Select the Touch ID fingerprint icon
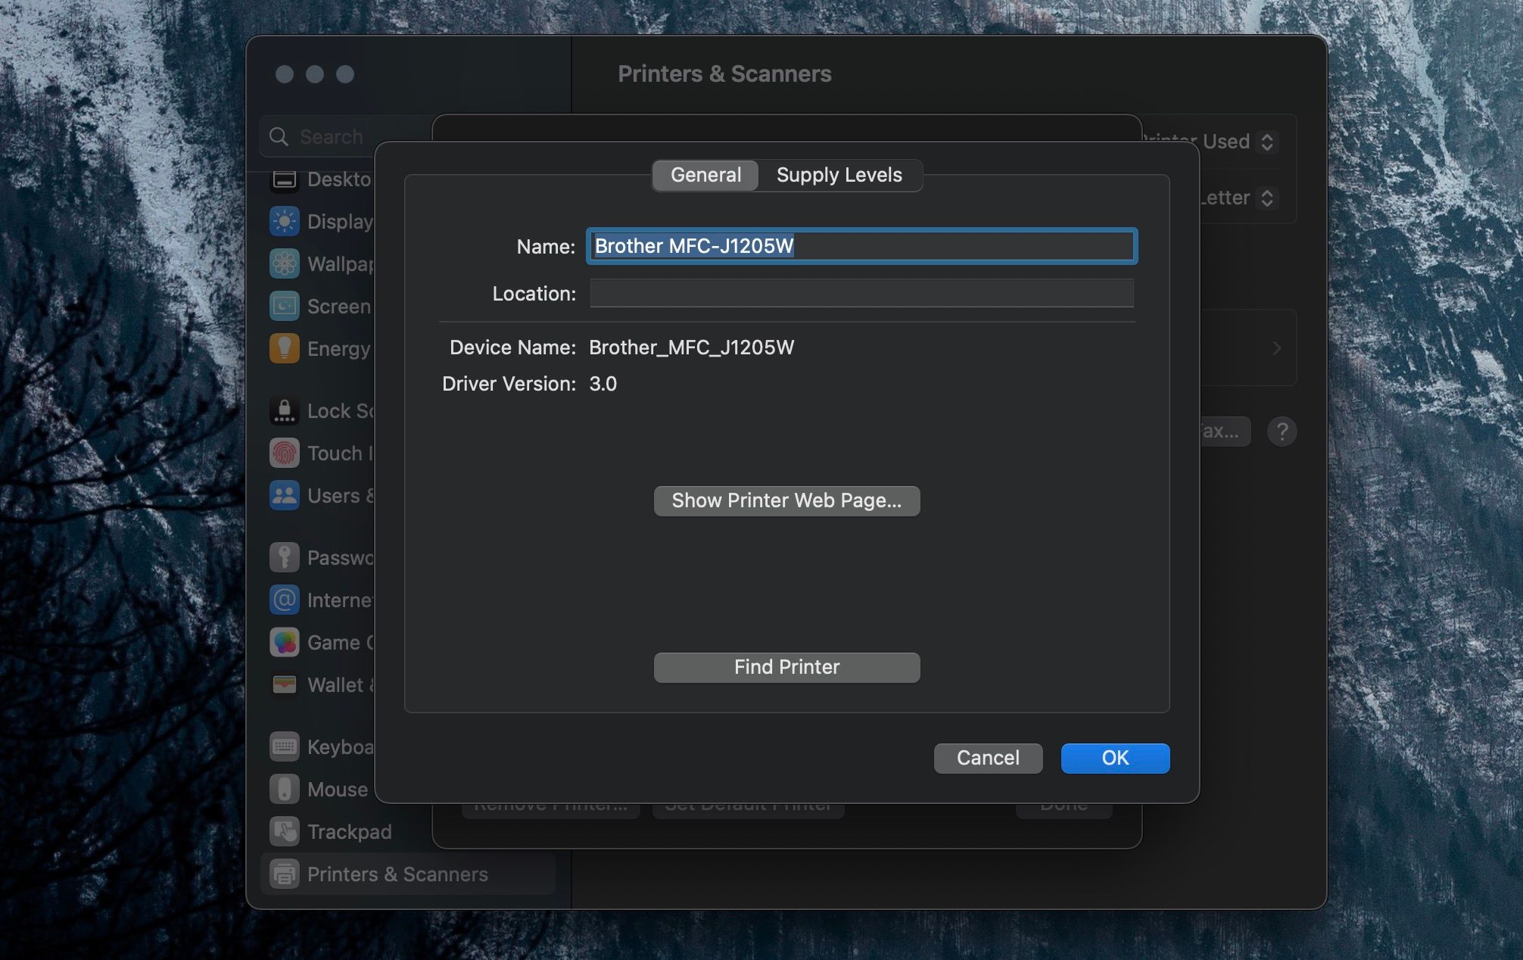Image resolution: width=1523 pixels, height=960 pixels. (x=285, y=453)
